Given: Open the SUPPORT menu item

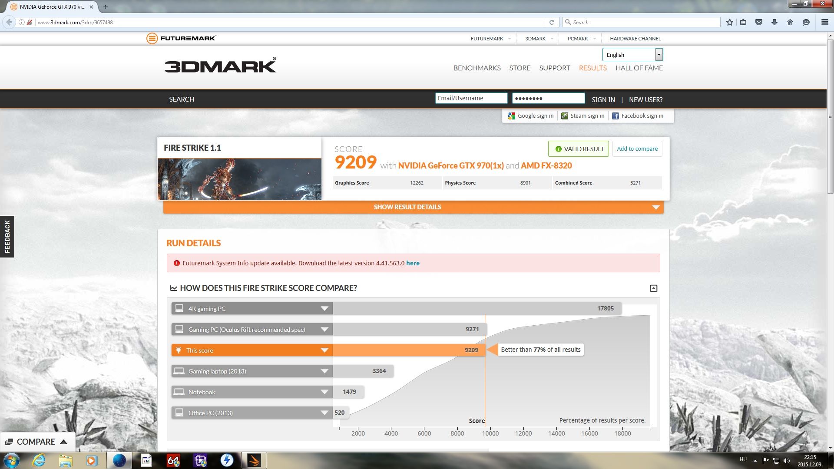Looking at the screenshot, I should (x=555, y=68).
